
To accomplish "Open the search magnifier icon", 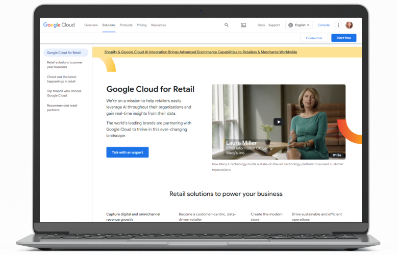I will (x=227, y=25).
